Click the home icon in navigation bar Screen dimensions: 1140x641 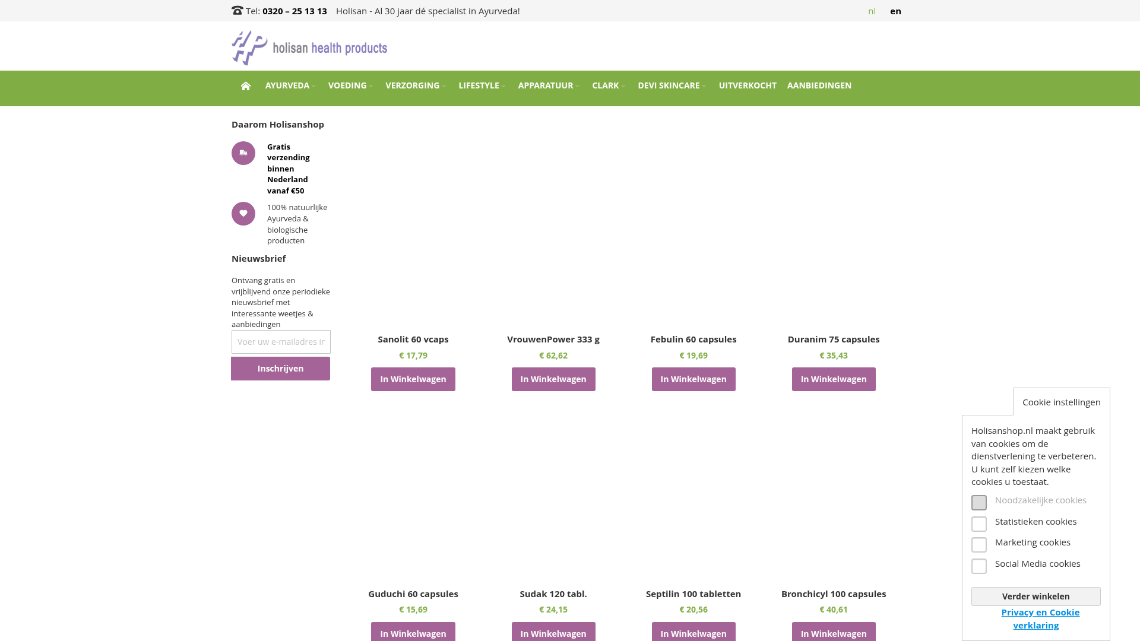[x=246, y=86]
